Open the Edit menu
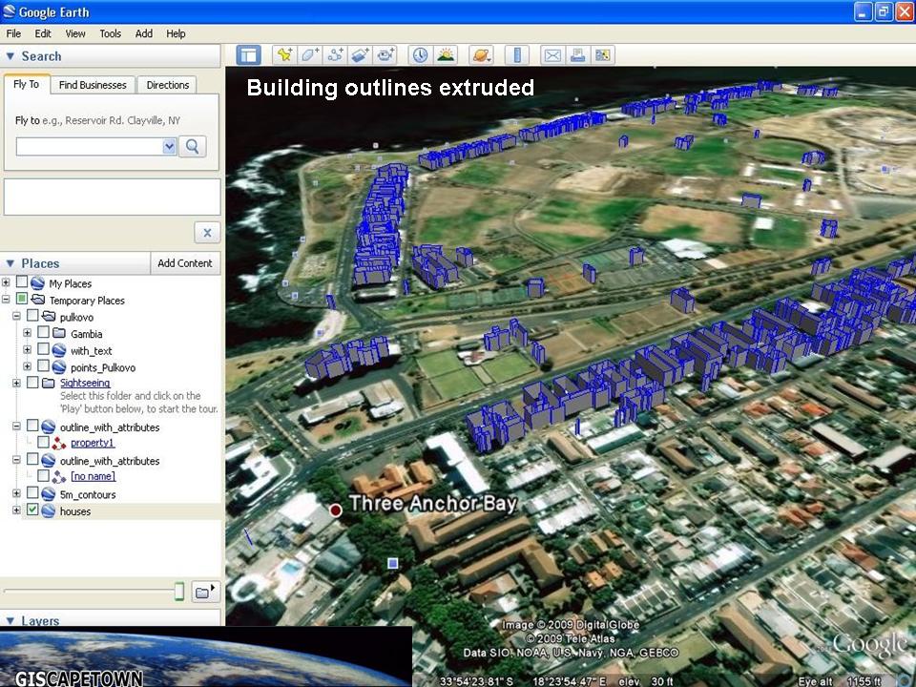 click(43, 34)
